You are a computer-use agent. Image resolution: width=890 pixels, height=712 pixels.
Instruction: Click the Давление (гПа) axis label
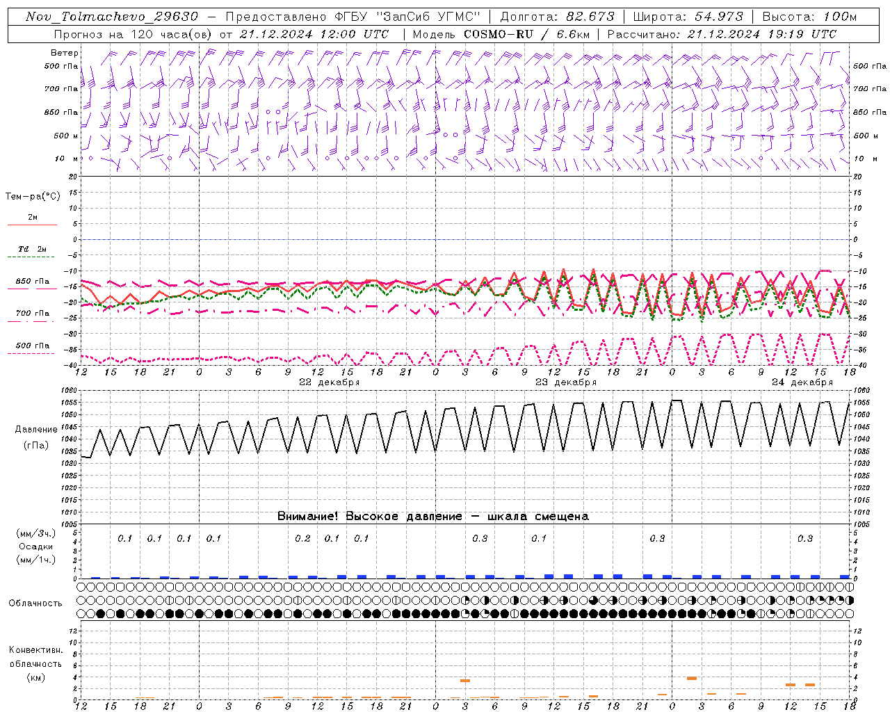point(36,437)
